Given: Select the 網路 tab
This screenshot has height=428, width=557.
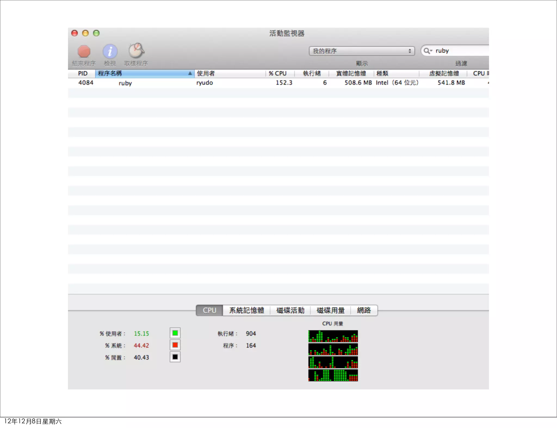Looking at the screenshot, I should [364, 310].
